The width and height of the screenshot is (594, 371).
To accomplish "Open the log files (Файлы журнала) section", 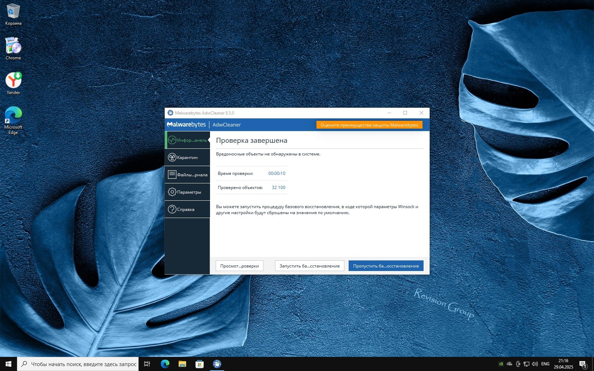I will [187, 175].
